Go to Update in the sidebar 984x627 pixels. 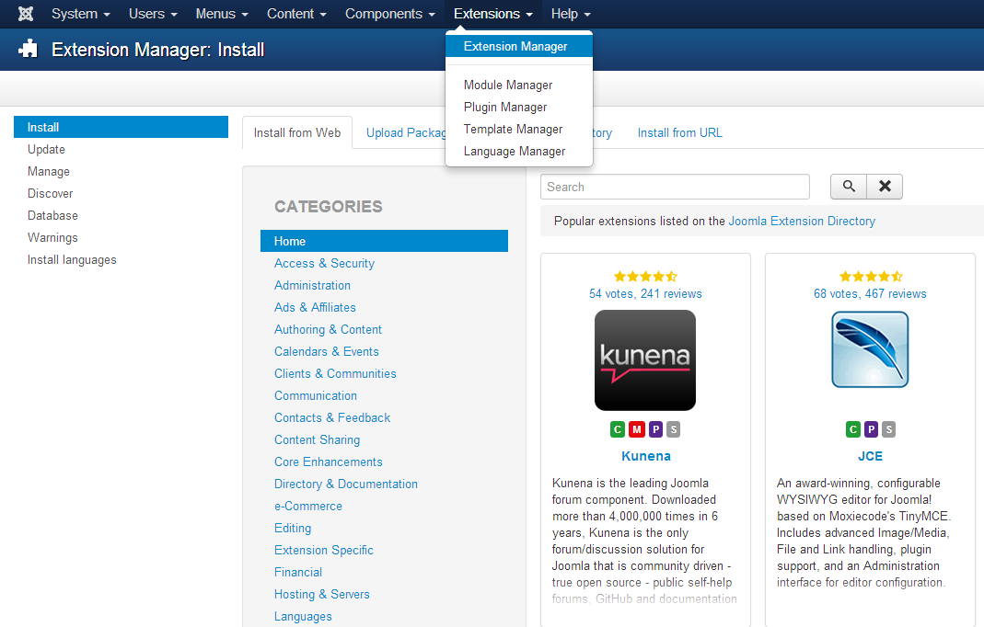46,149
